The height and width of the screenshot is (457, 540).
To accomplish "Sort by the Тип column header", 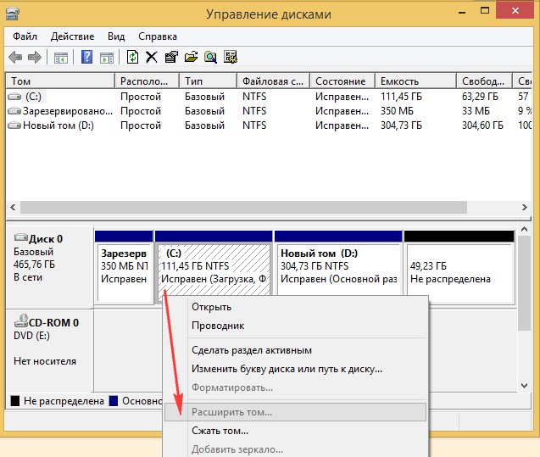I will point(208,81).
